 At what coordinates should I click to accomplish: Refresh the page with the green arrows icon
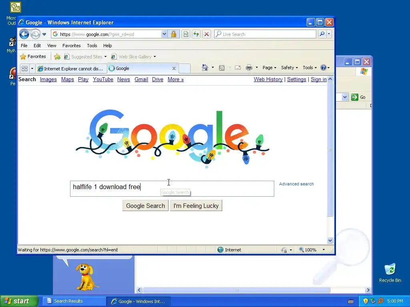(196, 34)
